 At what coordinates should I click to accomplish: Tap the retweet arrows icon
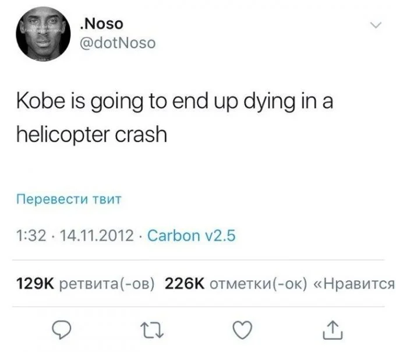[152, 330]
